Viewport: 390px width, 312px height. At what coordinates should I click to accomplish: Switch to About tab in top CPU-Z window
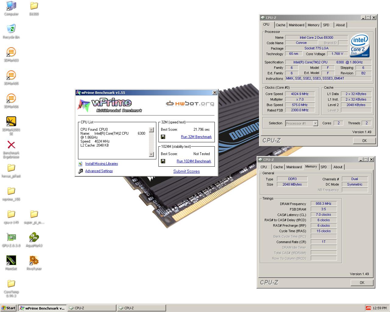click(340, 25)
